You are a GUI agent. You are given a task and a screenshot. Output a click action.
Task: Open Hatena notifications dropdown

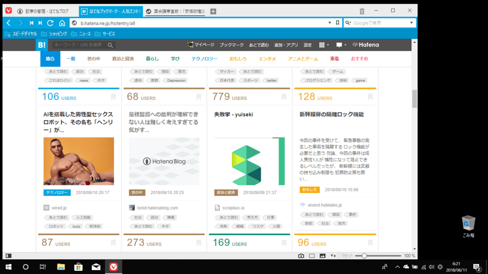tap(341, 45)
